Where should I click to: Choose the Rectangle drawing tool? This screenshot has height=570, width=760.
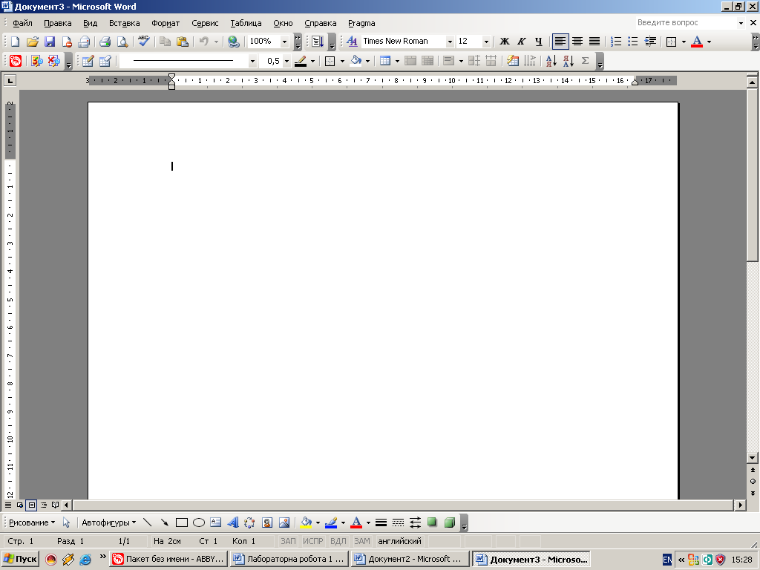(182, 522)
